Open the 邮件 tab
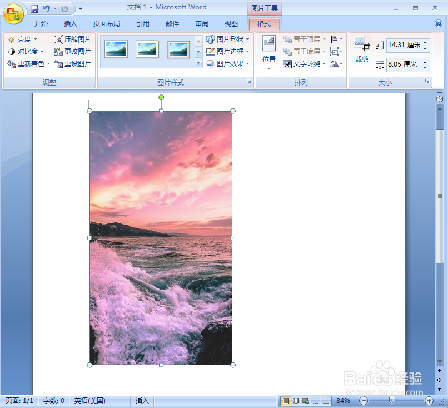 (x=172, y=24)
